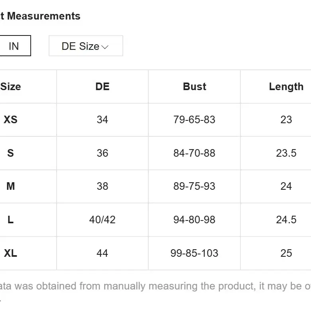The width and height of the screenshot is (311, 311).
Task: Click the DE 44 cell
Action: (x=102, y=253)
